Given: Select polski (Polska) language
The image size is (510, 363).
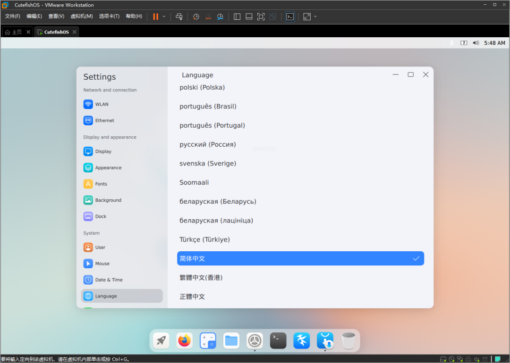Looking at the screenshot, I should coord(300,87).
